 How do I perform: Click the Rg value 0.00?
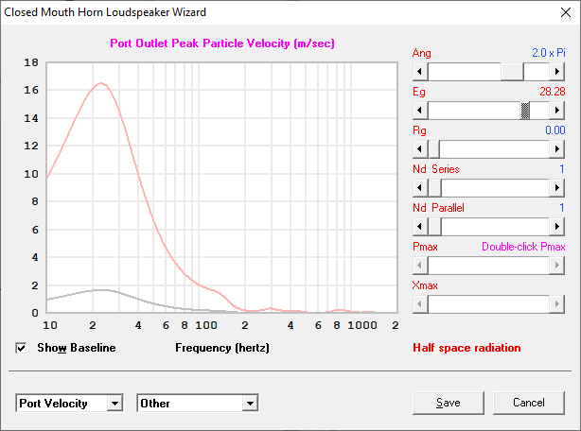click(555, 130)
